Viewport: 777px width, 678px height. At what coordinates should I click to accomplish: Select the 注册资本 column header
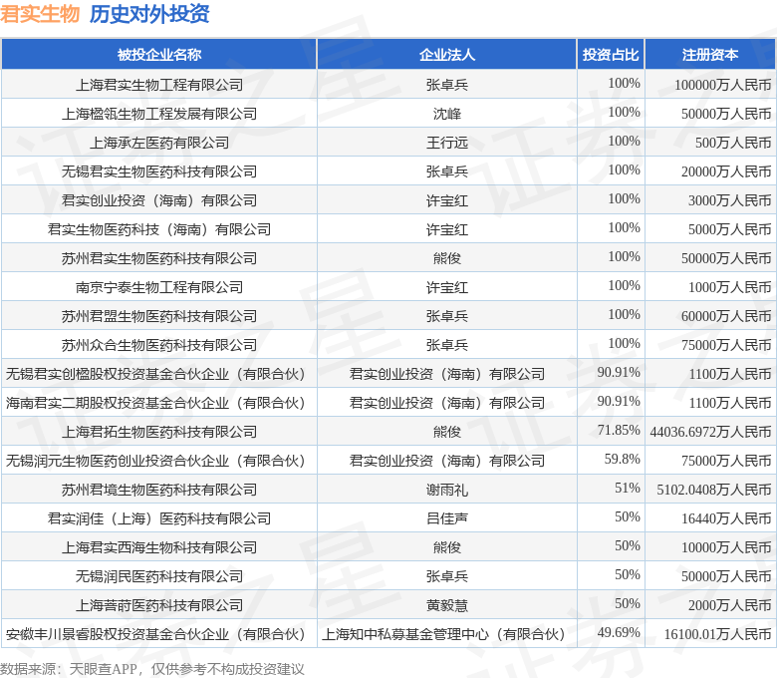click(710, 55)
